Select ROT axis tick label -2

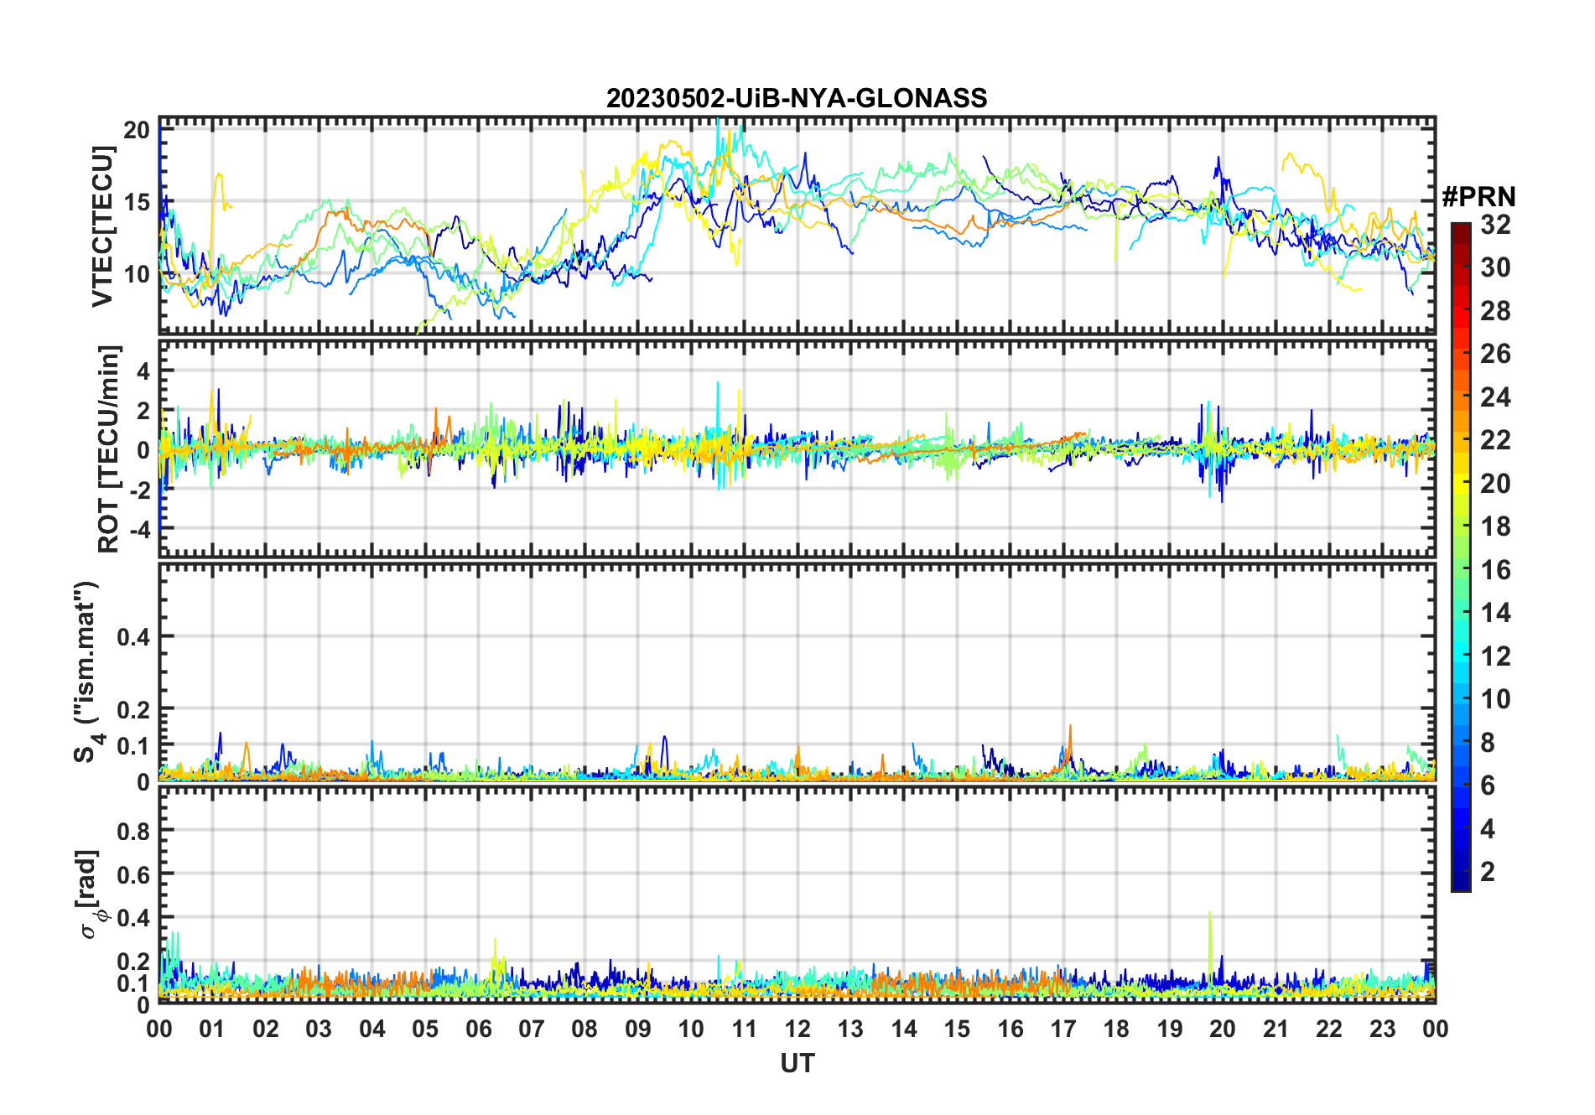coord(139,490)
